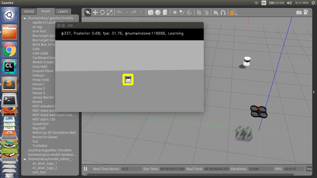Select the NIST stairs 120 model
This screenshot has height=178, width=317.
tap(44, 119)
